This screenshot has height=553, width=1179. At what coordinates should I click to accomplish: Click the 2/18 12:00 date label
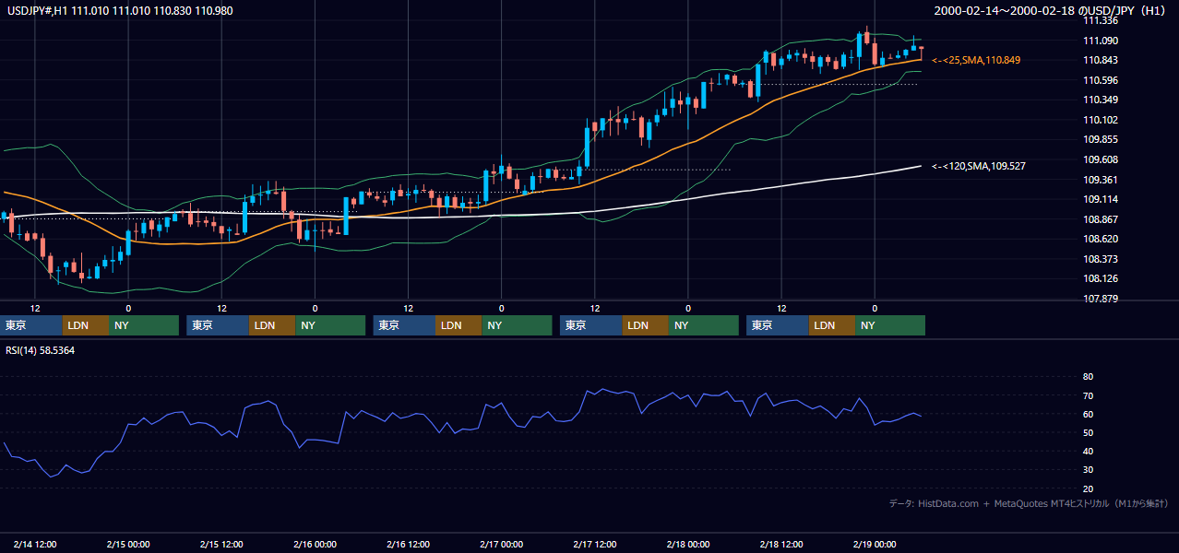pos(781,545)
